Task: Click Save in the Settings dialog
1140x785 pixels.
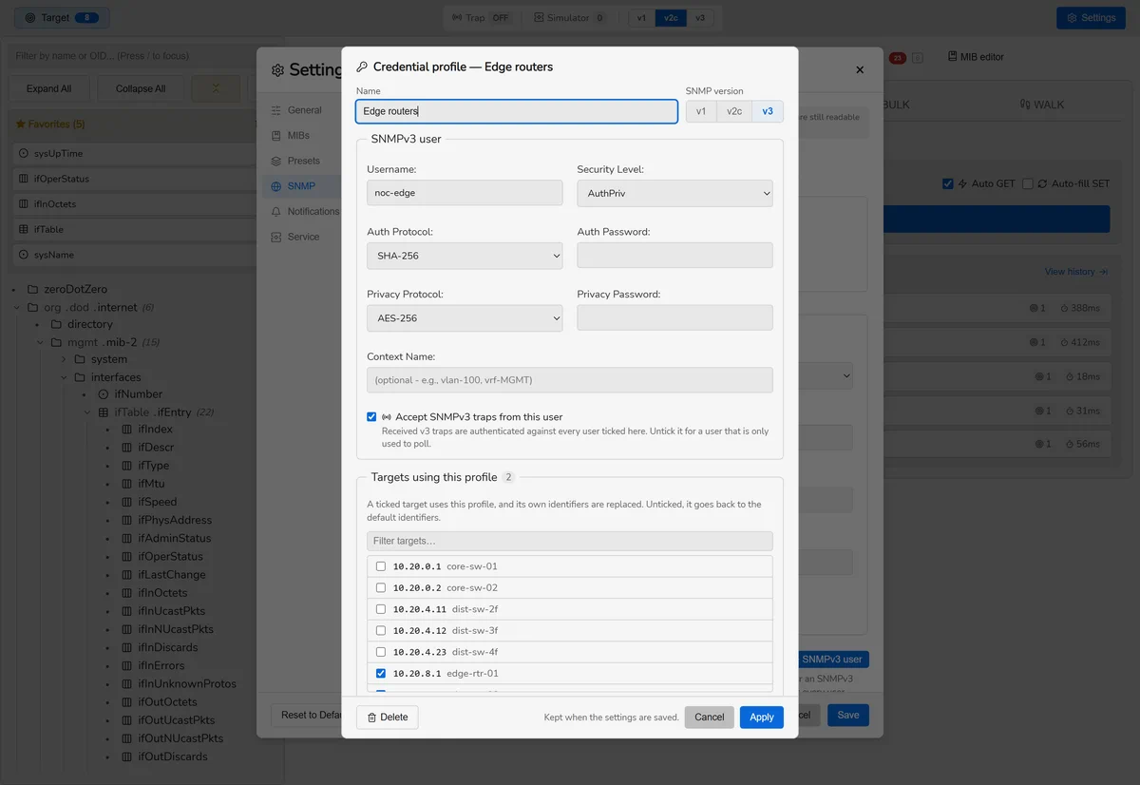Action: pyautogui.click(x=848, y=716)
